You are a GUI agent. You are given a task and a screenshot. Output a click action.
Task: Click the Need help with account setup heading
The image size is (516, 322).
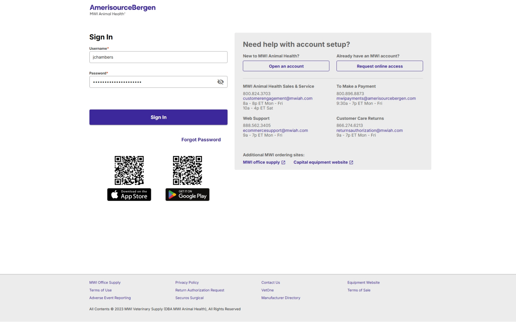pos(296,44)
